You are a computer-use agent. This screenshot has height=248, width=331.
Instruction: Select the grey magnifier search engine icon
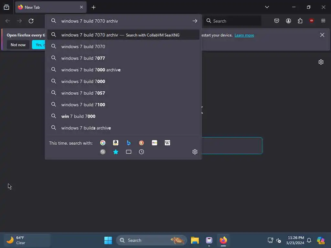pyautogui.click(x=103, y=152)
